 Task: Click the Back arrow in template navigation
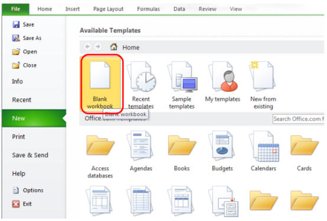pos(87,47)
